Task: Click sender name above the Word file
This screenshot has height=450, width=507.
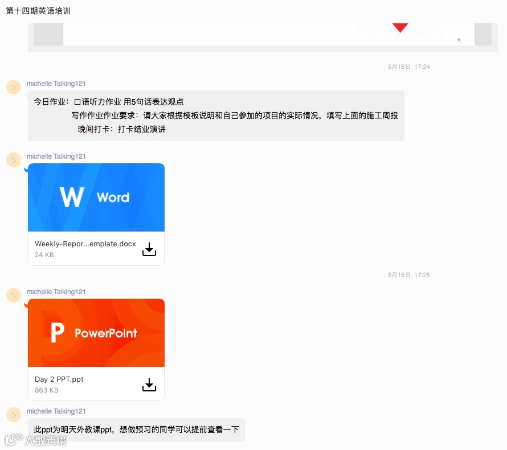Action: tap(56, 156)
